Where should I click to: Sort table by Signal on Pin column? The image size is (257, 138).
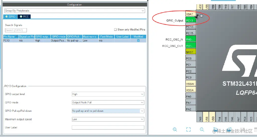click(x=27, y=36)
